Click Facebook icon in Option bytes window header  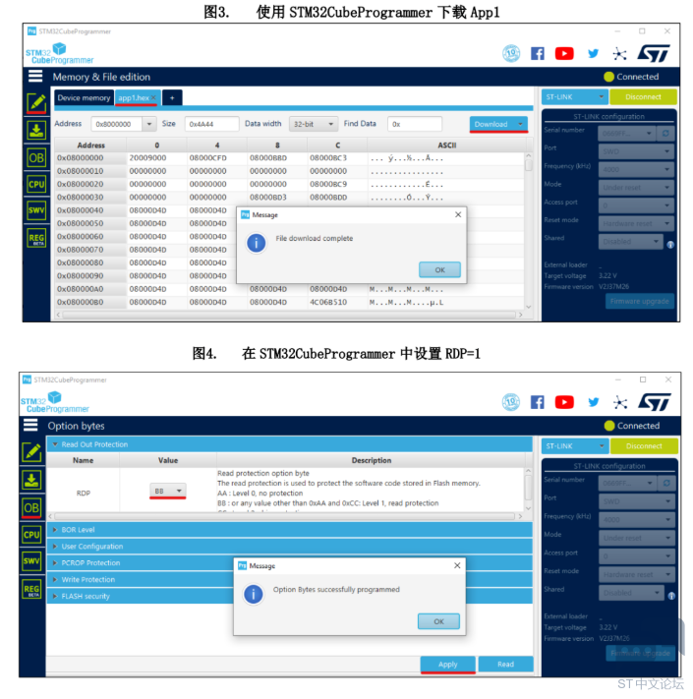tap(537, 402)
